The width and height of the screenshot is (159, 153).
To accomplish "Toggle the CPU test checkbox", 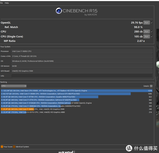I will [x=152, y=31].
